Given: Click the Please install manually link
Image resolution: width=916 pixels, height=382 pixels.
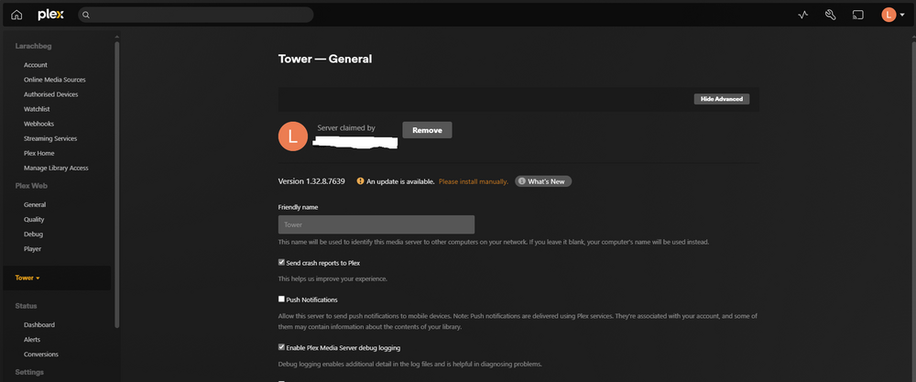Looking at the screenshot, I should pyautogui.click(x=474, y=181).
